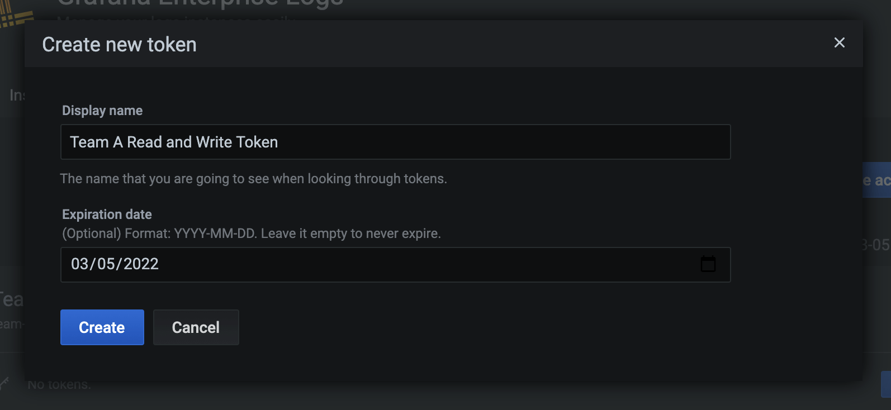Click the Grafana Enterprise Logs page heading

200,4
